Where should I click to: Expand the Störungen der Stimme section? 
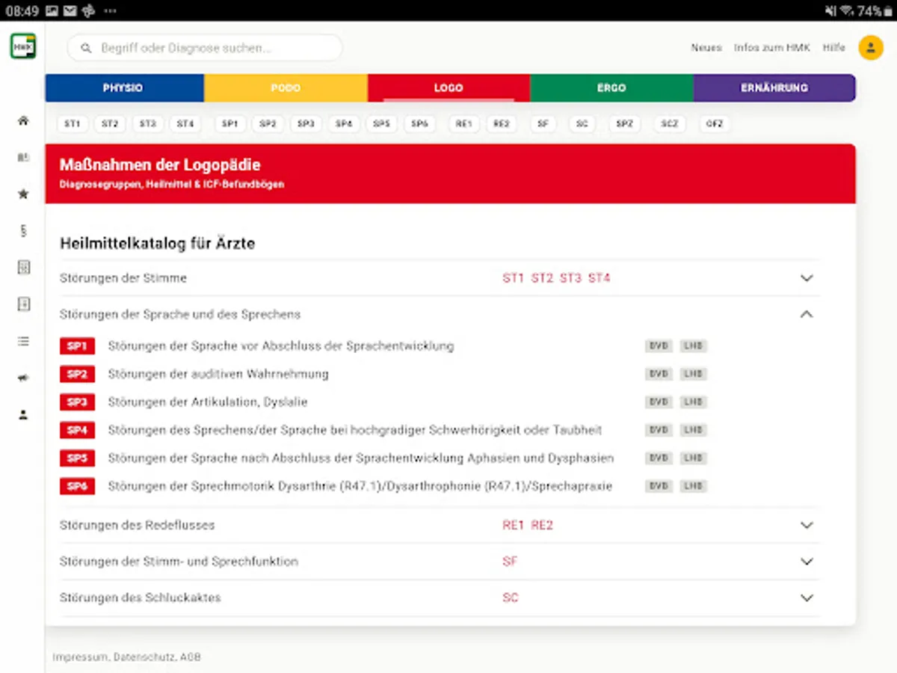click(806, 278)
